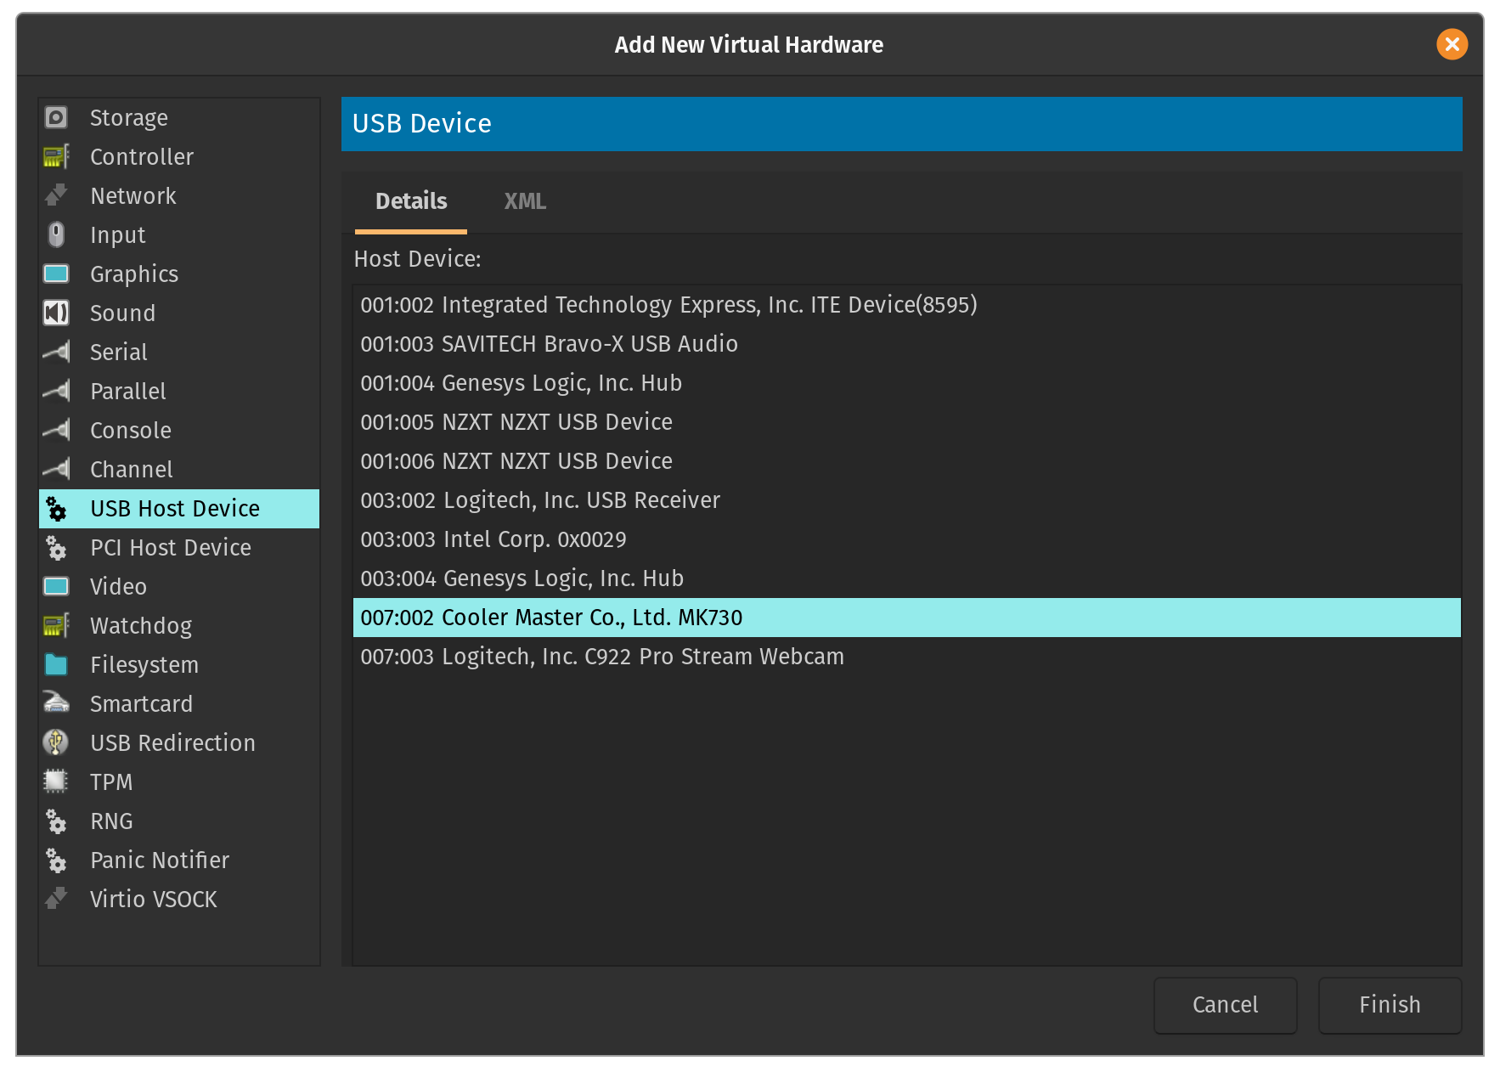This screenshot has height=1072, width=1500.
Task: Switch to the Details tab
Action: (411, 201)
